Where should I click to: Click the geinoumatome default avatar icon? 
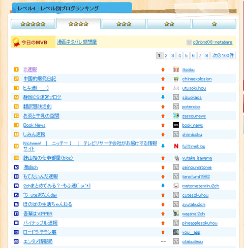[x=176, y=167]
